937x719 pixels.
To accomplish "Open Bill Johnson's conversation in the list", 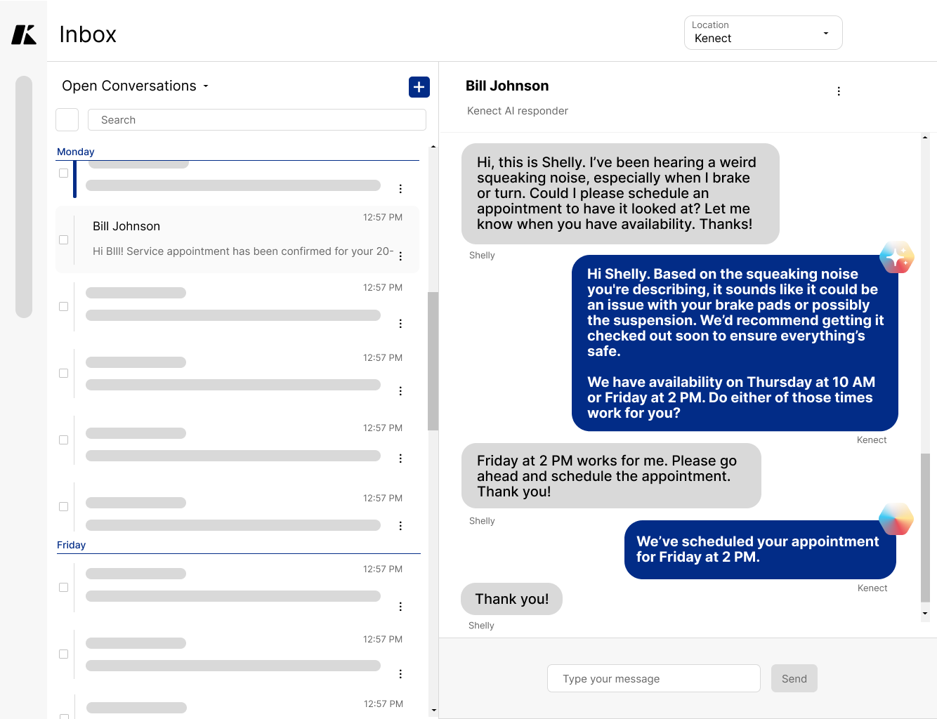I will 237,239.
